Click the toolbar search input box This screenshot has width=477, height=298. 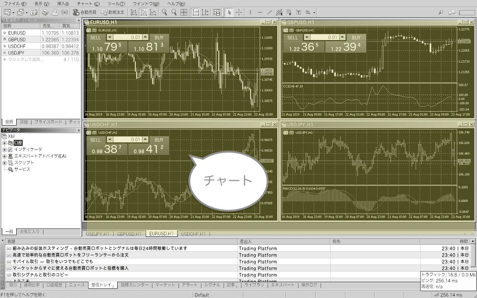(467, 13)
